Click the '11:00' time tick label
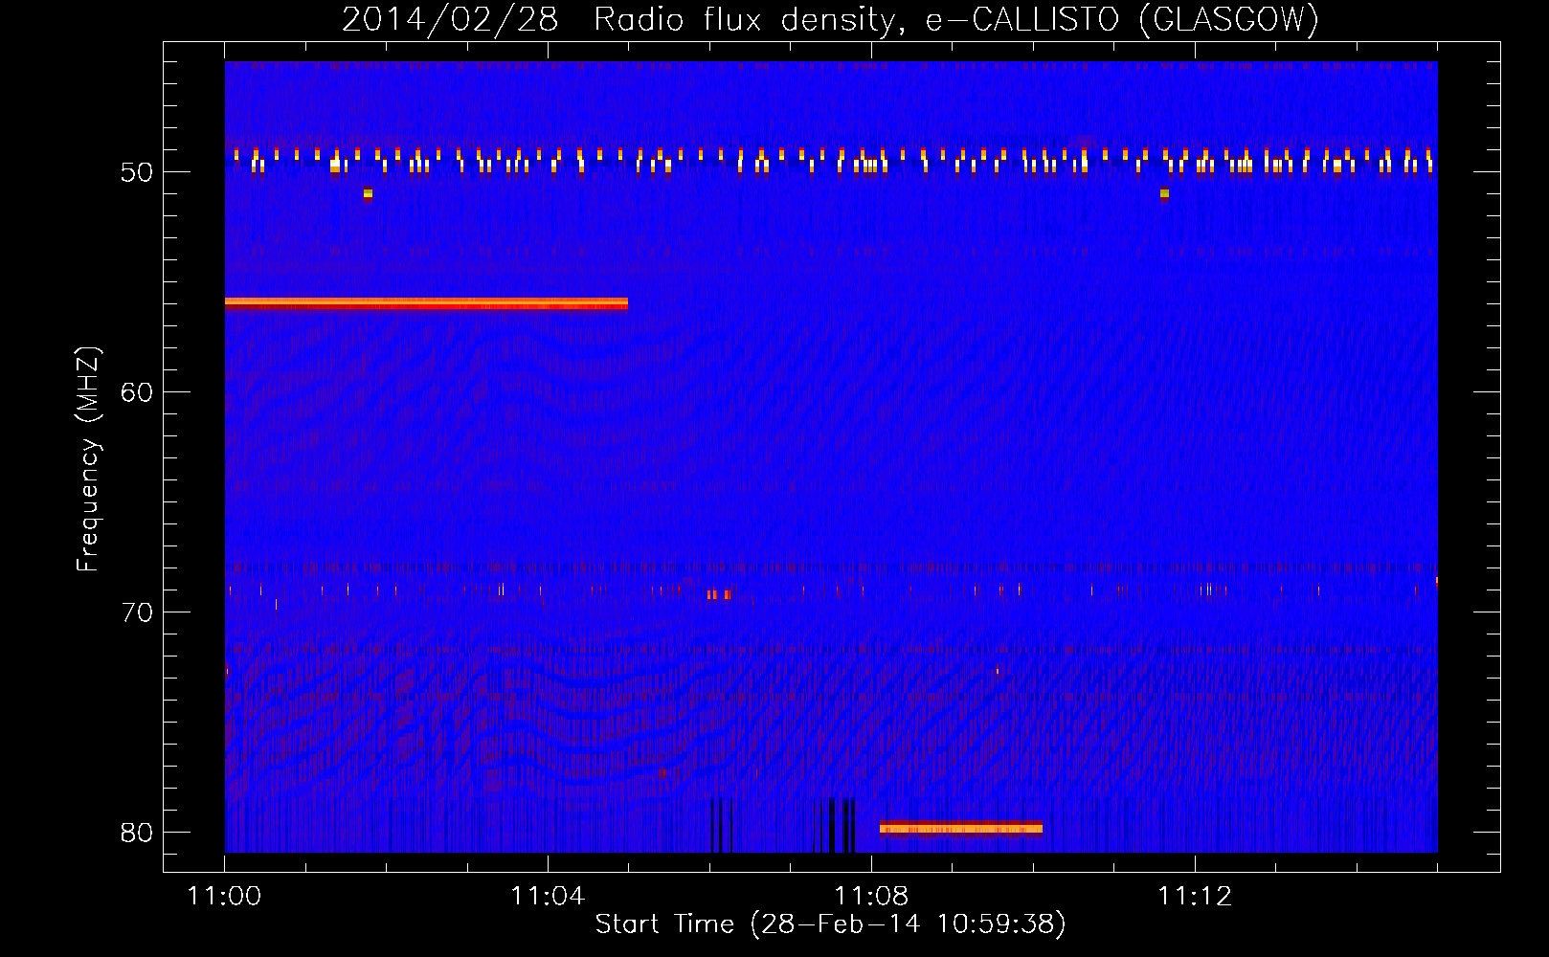1549x957 pixels. click(x=224, y=897)
